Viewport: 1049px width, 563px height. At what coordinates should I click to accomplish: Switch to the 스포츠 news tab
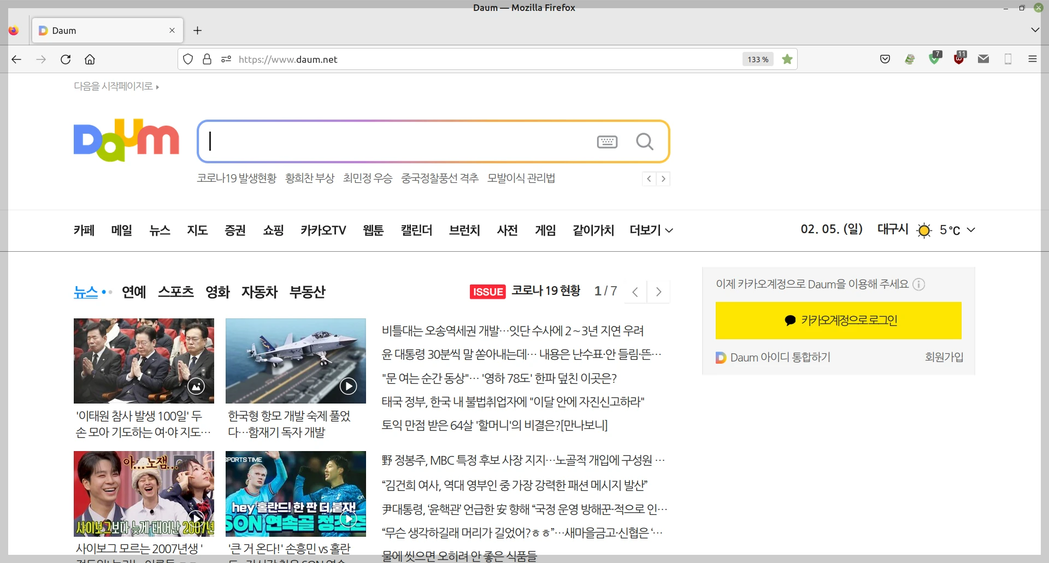click(176, 292)
